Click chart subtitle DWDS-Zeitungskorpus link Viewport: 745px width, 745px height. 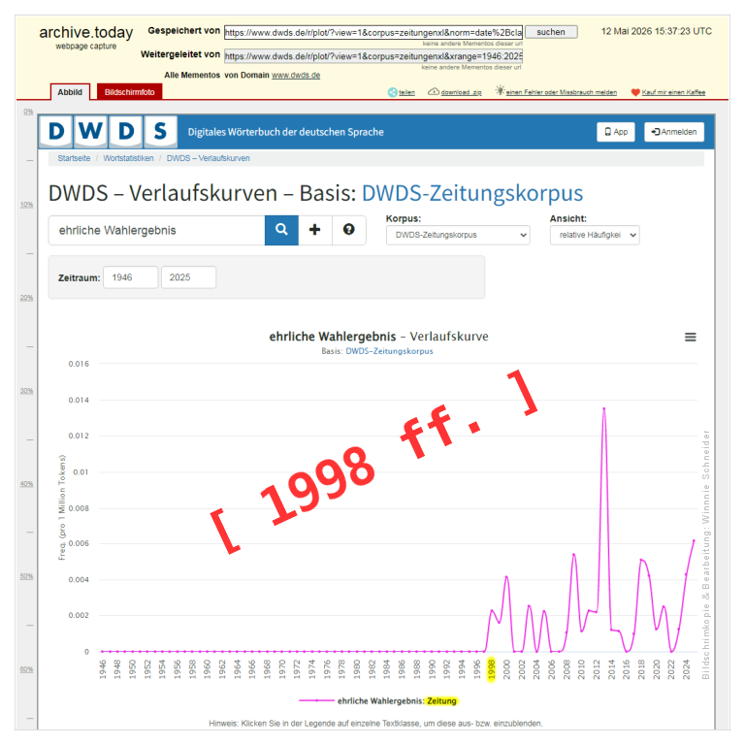(389, 351)
